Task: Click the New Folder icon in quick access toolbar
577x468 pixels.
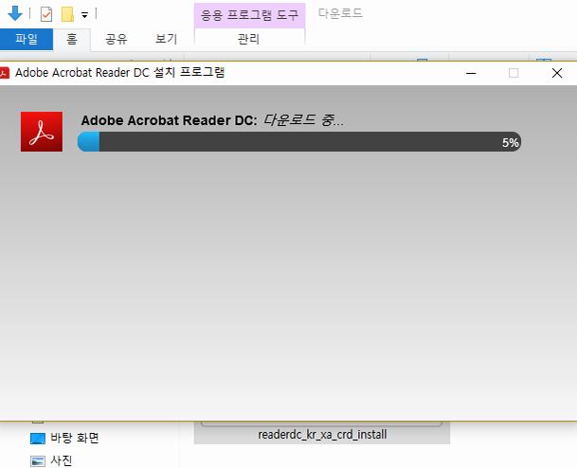Action: click(67, 14)
